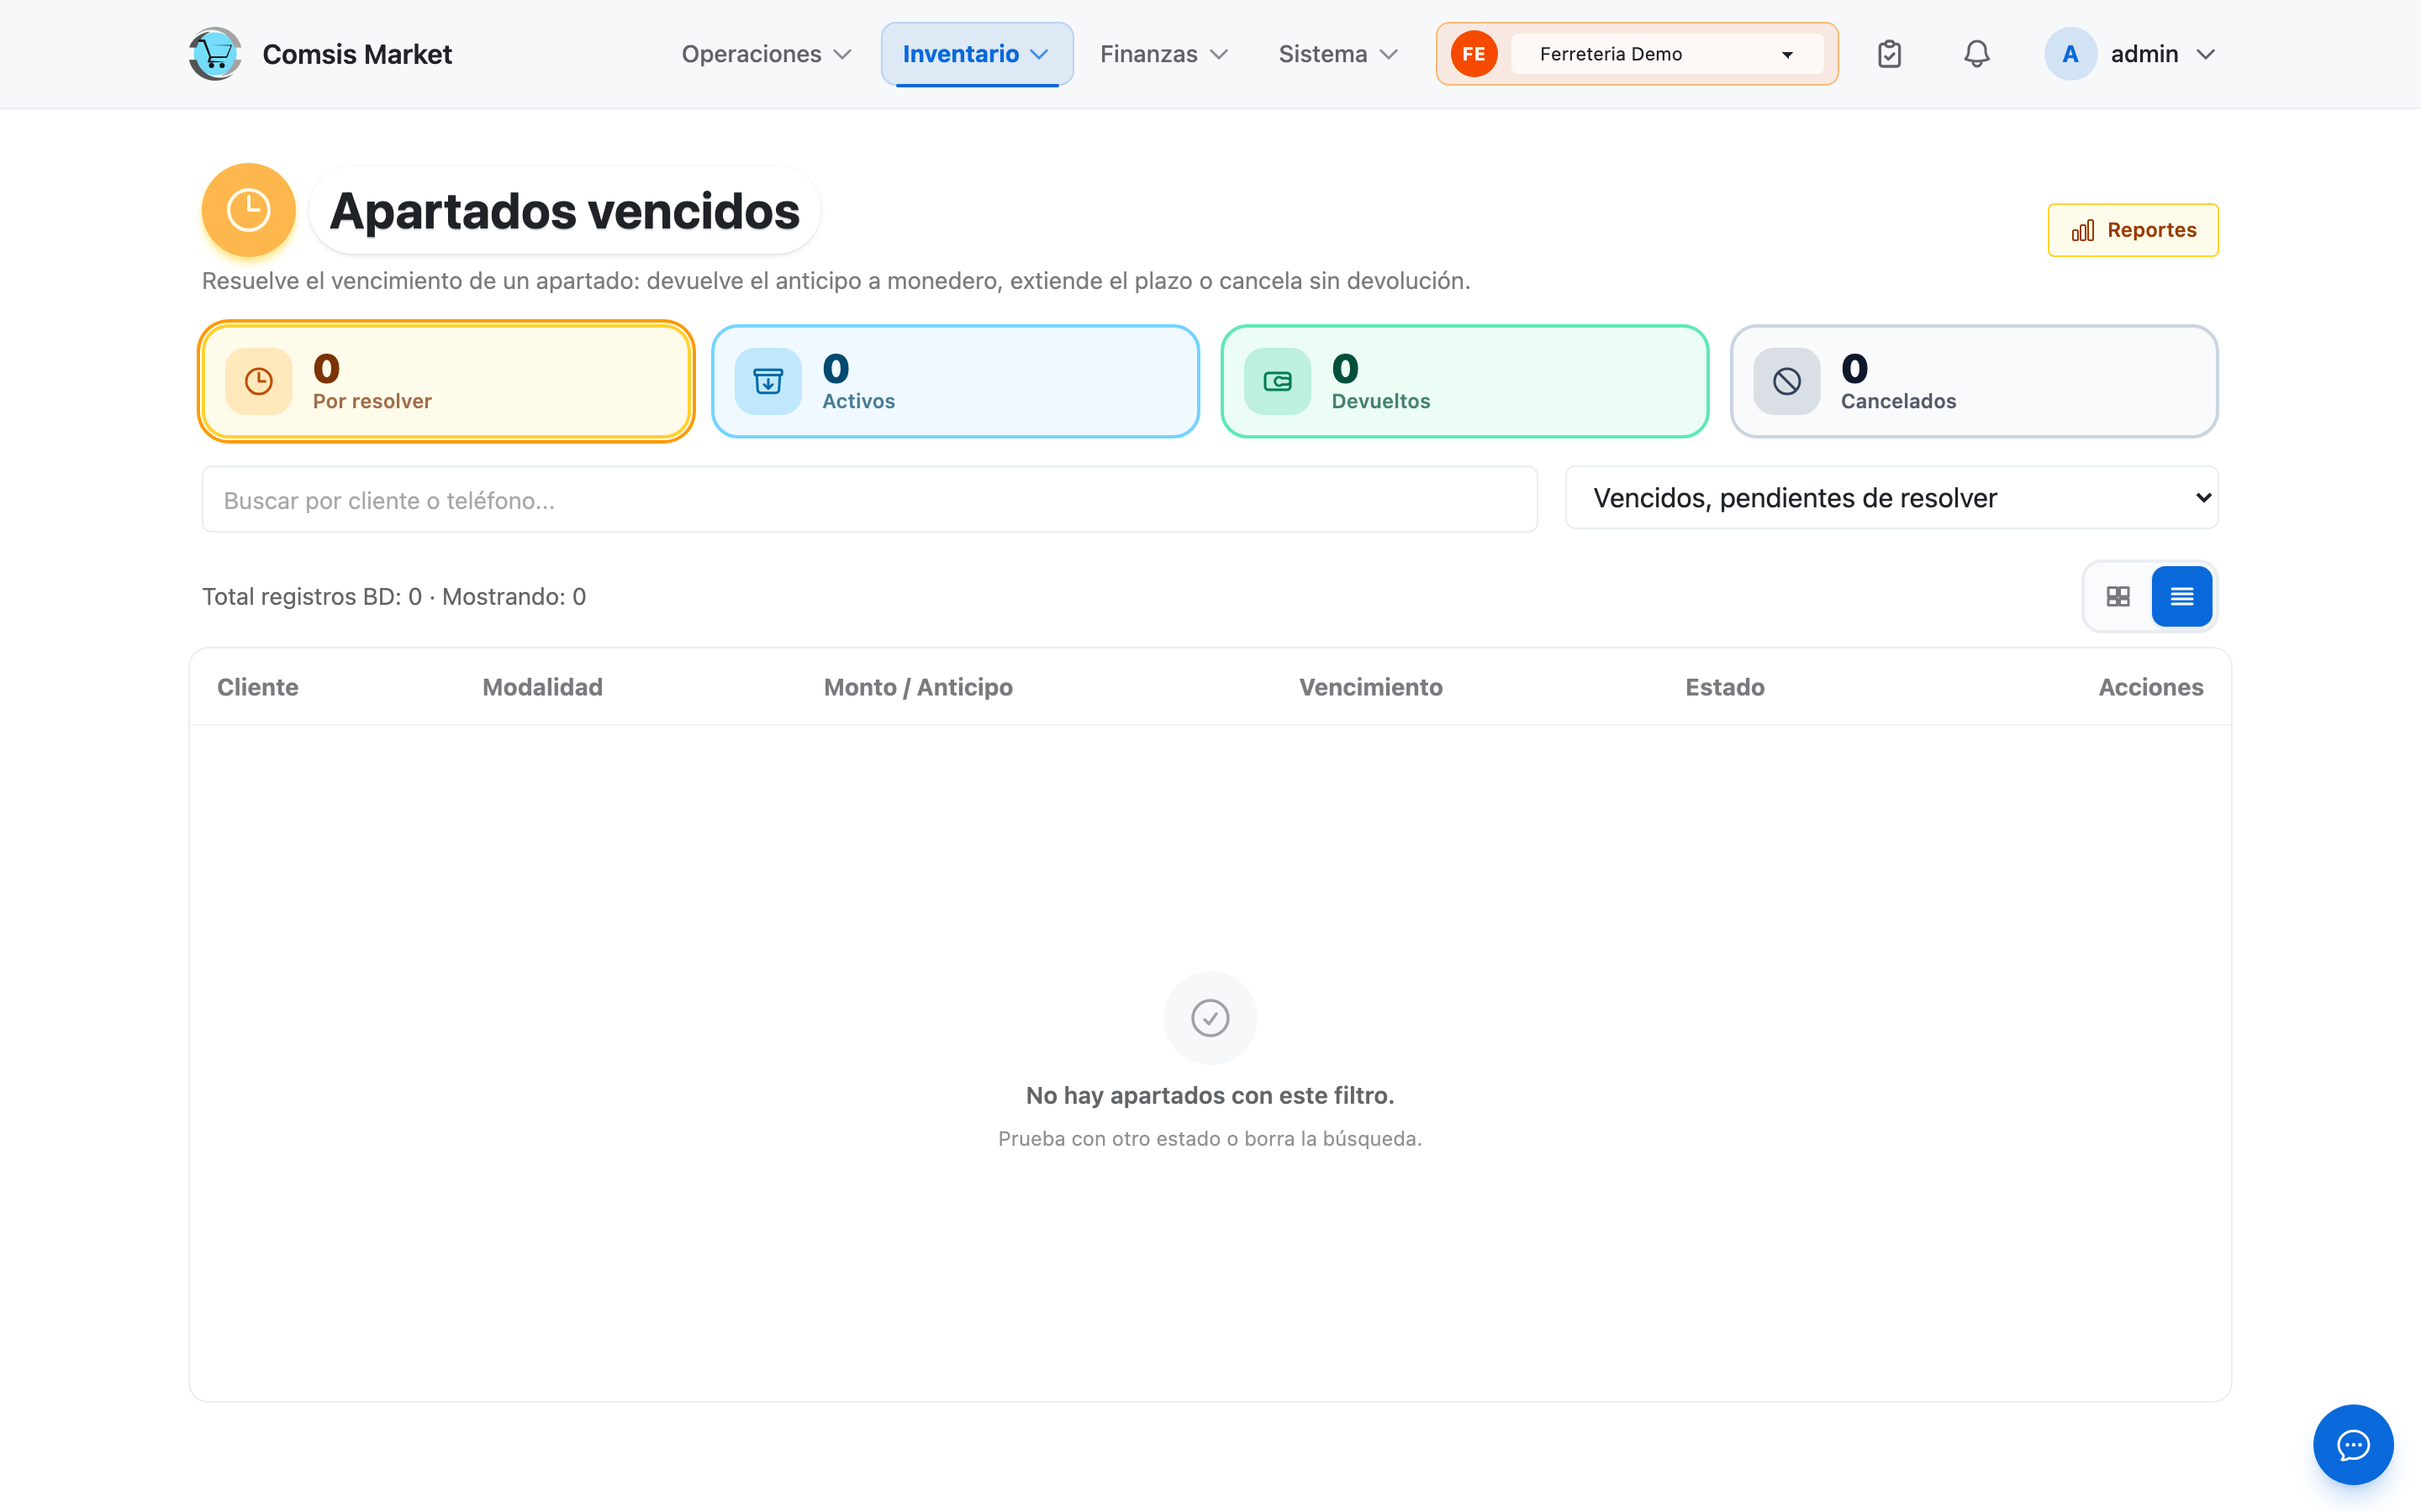Open the Finanzas menu
Image resolution: width=2421 pixels, height=1512 pixels.
[1163, 54]
